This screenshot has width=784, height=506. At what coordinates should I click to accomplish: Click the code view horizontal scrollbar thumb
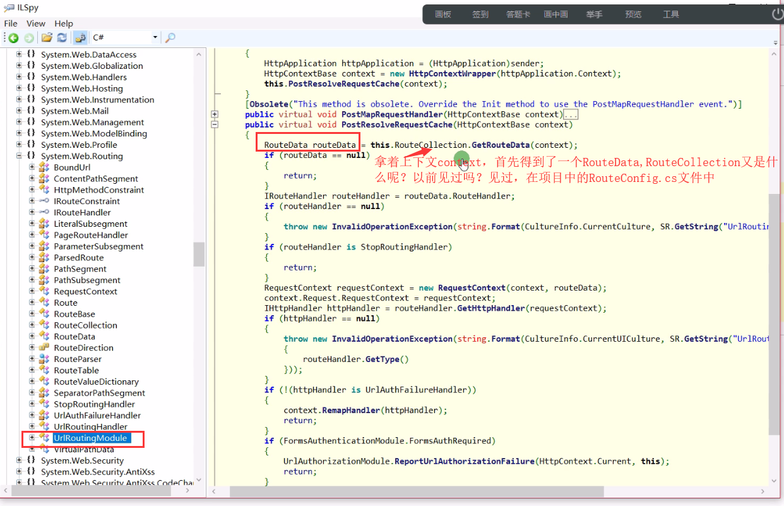(417, 491)
